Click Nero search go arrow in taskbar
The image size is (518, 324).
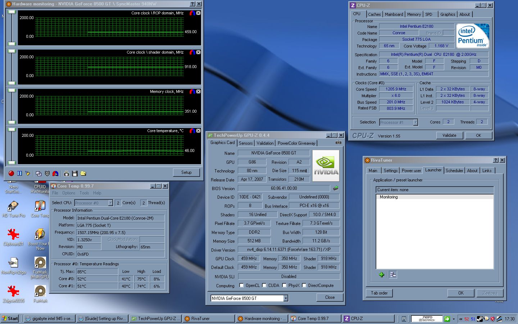pos(447,319)
